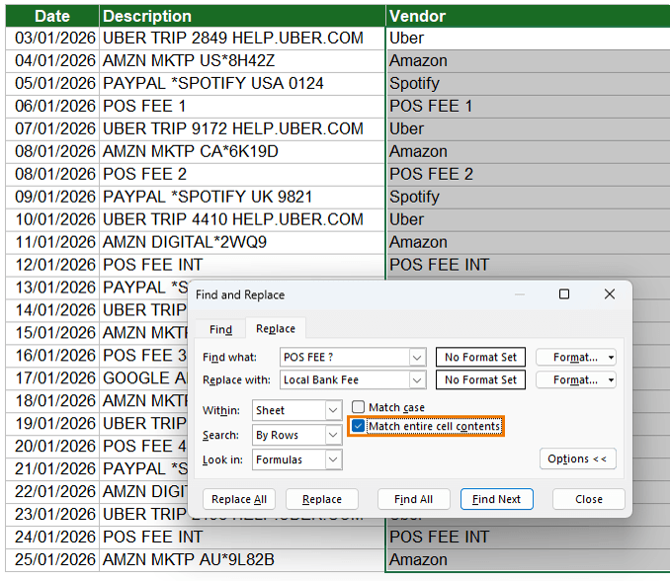
Task: Click the Date column header
Action: [x=52, y=16]
